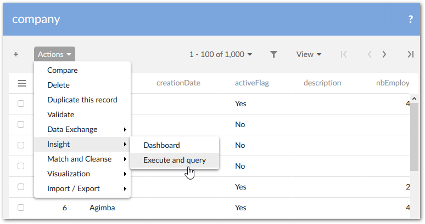This screenshot has width=425, height=224.
Task: Check the second row's checkbox
Action: (x=21, y=124)
